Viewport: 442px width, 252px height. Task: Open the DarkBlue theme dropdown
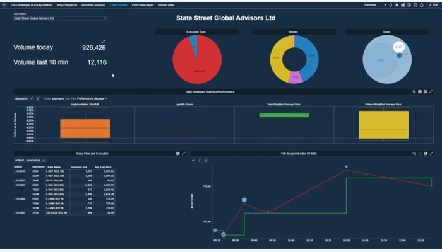pyautogui.click(x=375, y=5)
